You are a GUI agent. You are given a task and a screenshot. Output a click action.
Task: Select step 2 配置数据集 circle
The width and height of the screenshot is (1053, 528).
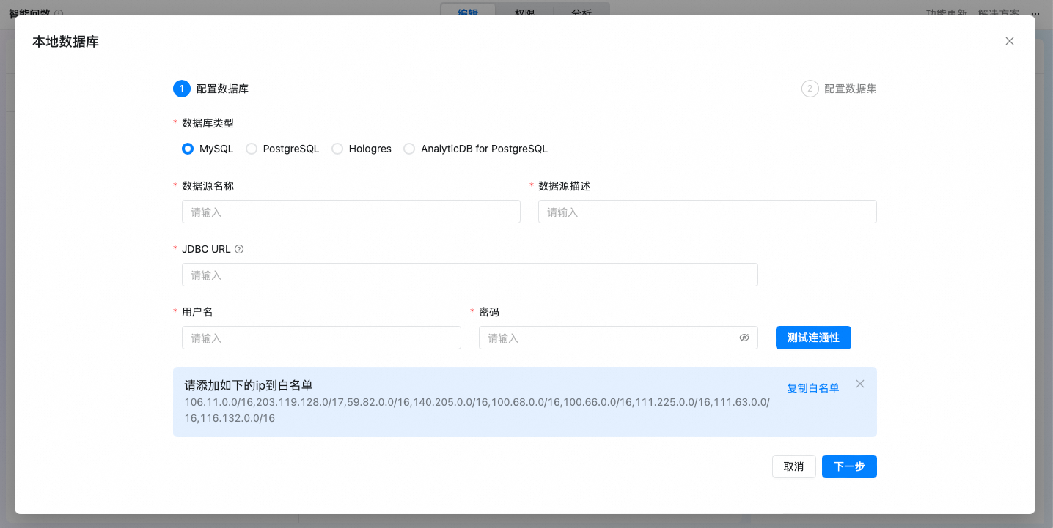click(x=810, y=89)
